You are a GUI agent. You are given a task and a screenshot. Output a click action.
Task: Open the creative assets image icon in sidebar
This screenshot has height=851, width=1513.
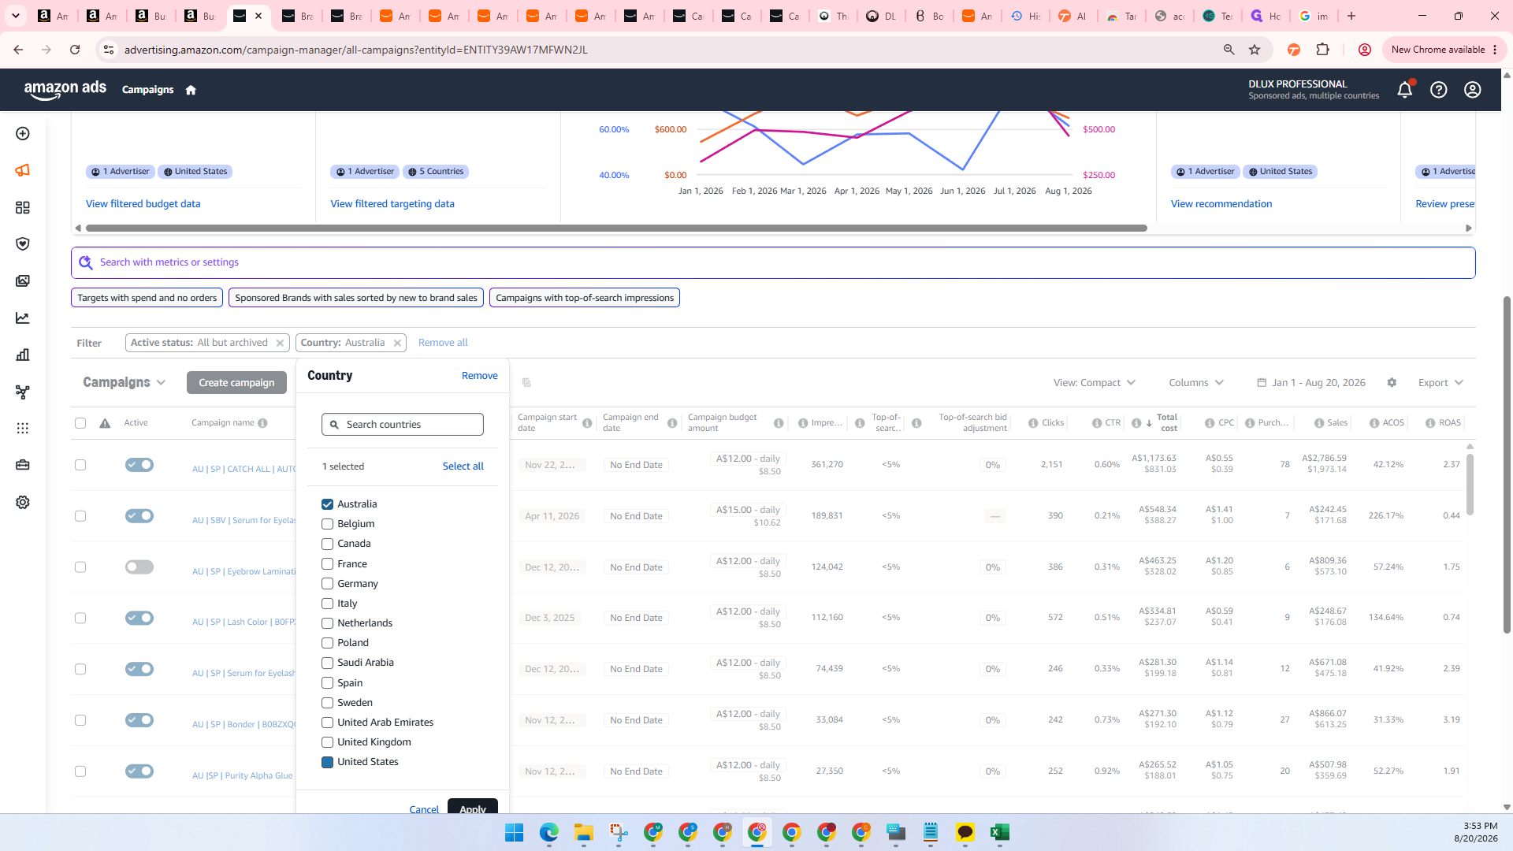(x=23, y=281)
